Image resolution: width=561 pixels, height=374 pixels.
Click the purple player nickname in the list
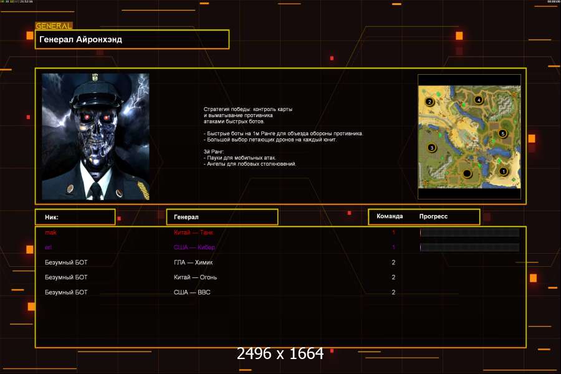tap(48, 247)
